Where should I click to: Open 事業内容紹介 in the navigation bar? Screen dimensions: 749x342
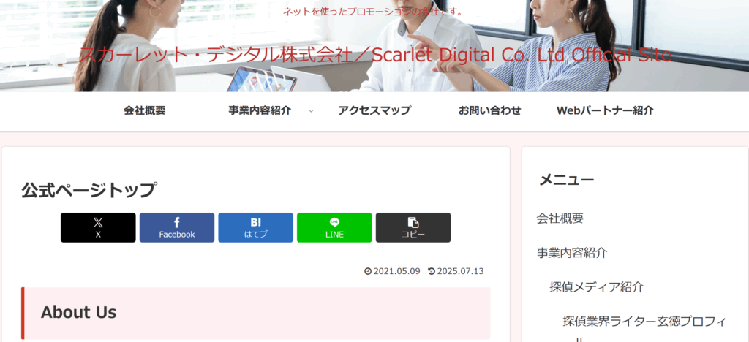pos(260,111)
